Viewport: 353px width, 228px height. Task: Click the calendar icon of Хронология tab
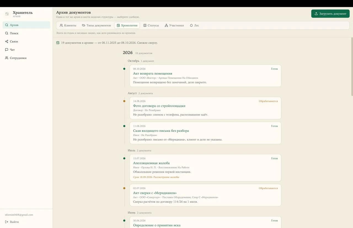[118, 25]
